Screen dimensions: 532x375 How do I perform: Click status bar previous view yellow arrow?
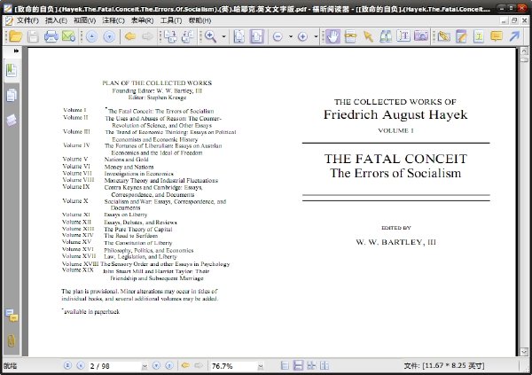click(185, 365)
